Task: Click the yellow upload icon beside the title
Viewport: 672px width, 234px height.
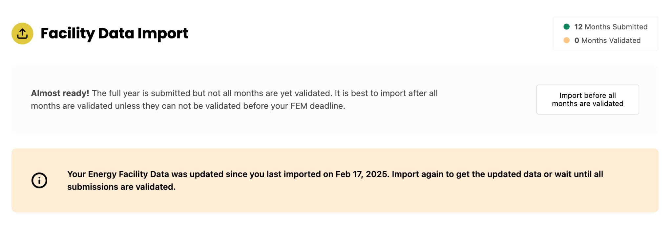Action: pyautogui.click(x=22, y=33)
